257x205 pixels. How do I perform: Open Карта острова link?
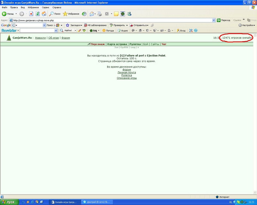[x=117, y=44]
